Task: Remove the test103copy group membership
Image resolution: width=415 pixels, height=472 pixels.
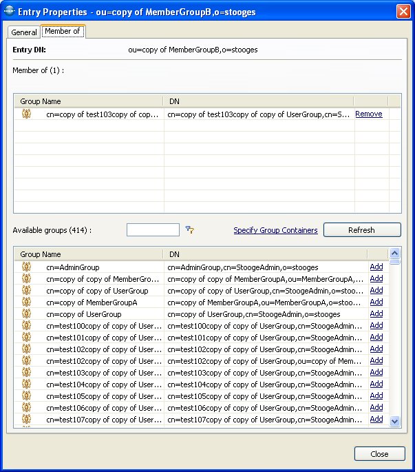Action: [x=368, y=114]
